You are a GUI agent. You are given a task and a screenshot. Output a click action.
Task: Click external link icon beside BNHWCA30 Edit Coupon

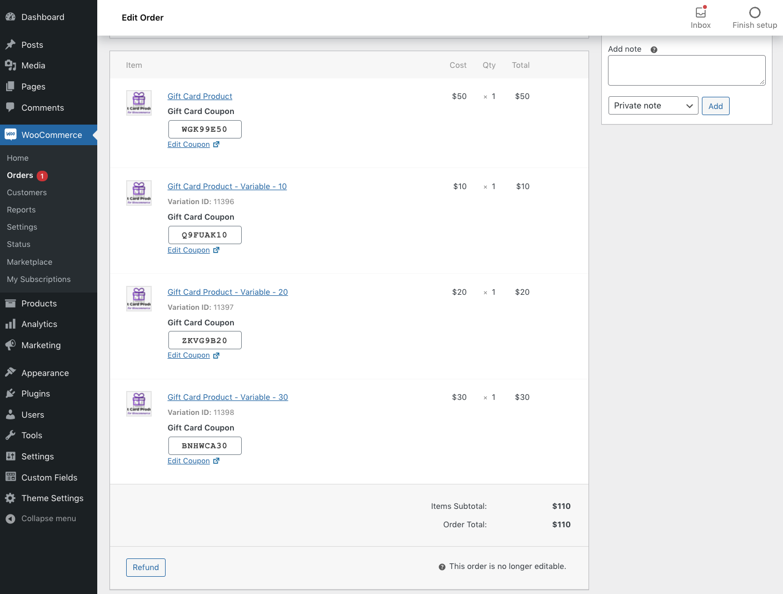(x=216, y=461)
